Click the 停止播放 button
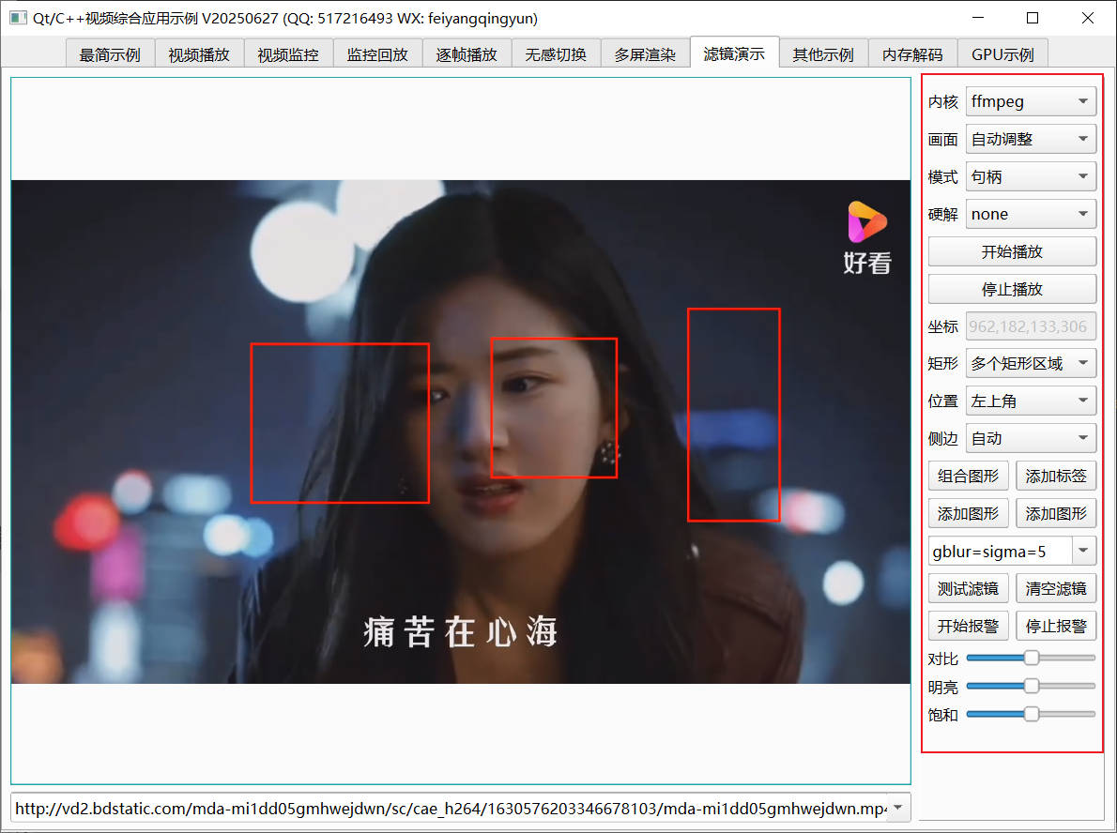 [x=1012, y=289]
